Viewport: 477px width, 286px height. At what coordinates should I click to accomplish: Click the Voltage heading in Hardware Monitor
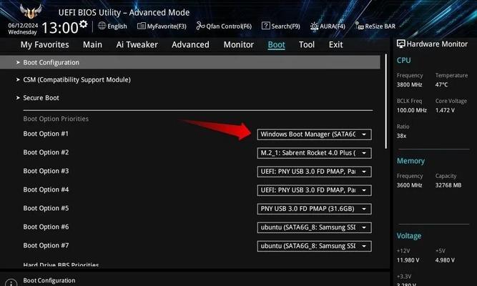pyautogui.click(x=409, y=236)
